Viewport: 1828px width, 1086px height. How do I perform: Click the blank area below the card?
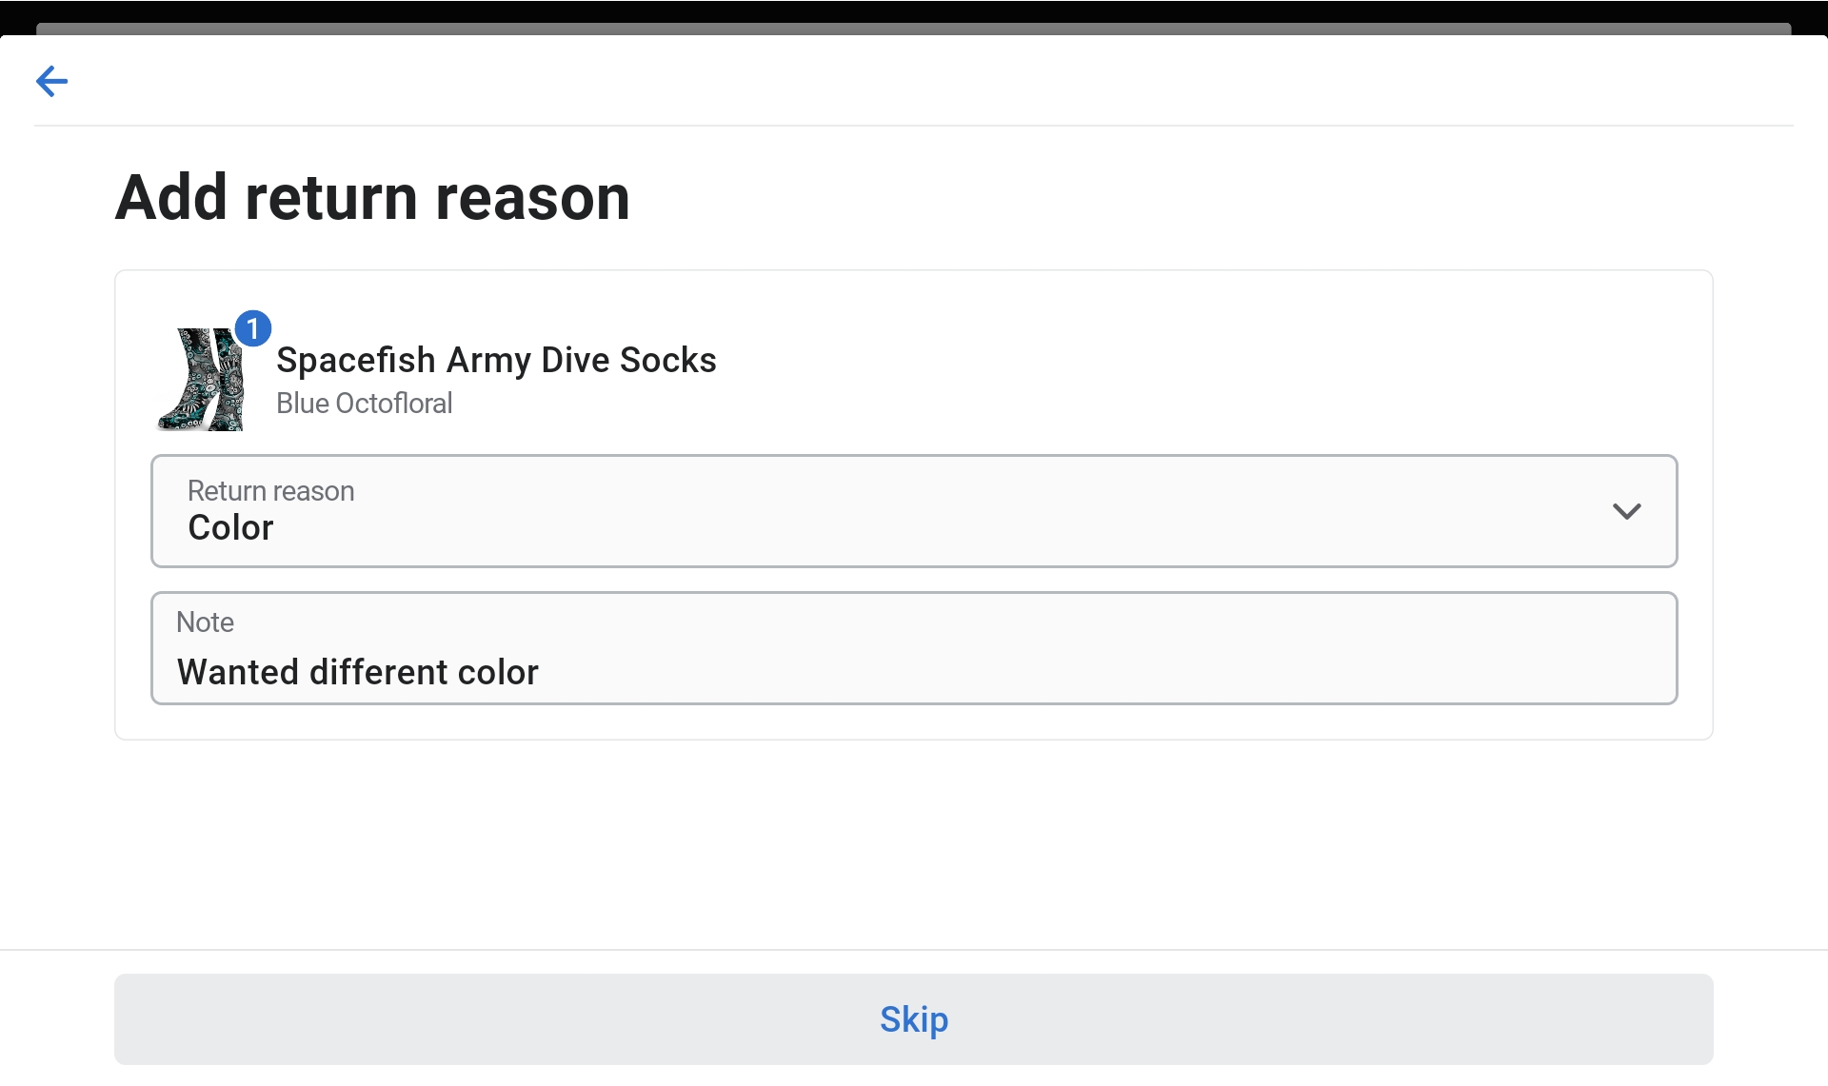coord(914,842)
